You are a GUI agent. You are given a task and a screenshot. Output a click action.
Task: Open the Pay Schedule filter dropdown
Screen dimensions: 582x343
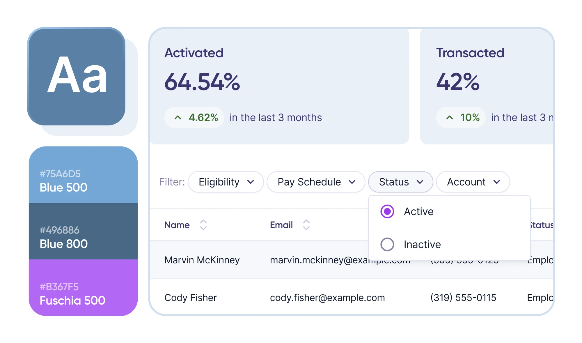[316, 182]
